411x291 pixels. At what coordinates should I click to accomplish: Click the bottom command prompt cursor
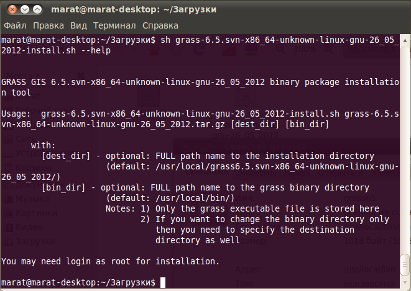click(x=163, y=283)
